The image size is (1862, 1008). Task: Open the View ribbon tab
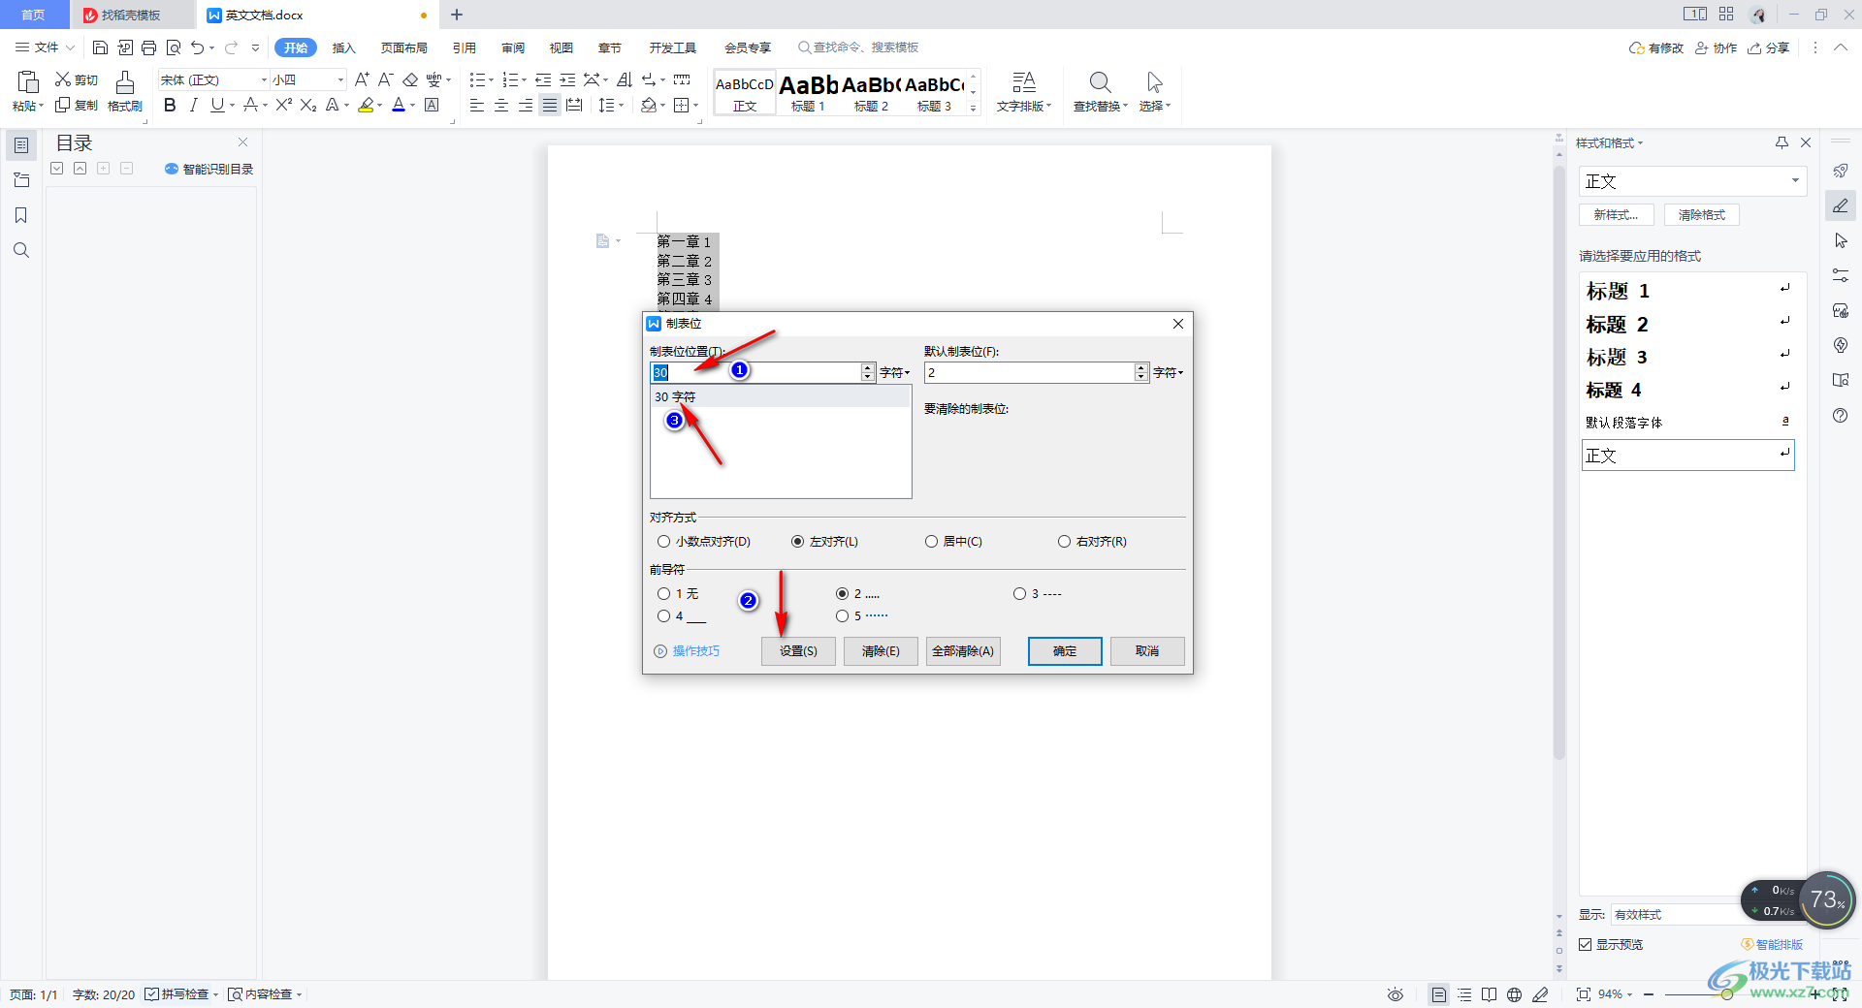(x=562, y=47)
